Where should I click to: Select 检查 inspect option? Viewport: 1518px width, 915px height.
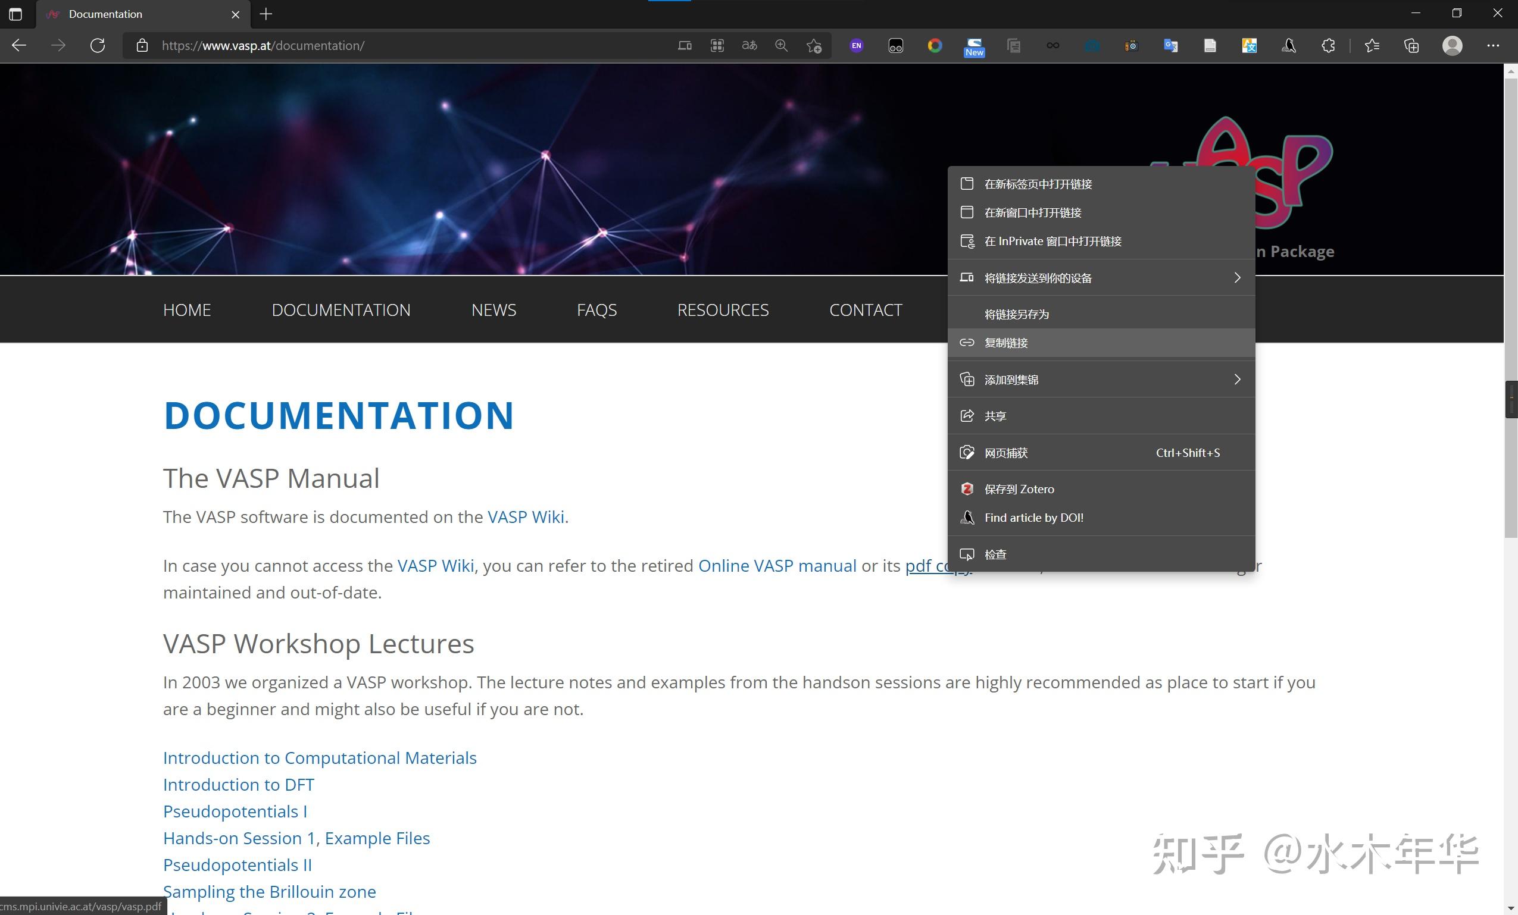[995, 554]
